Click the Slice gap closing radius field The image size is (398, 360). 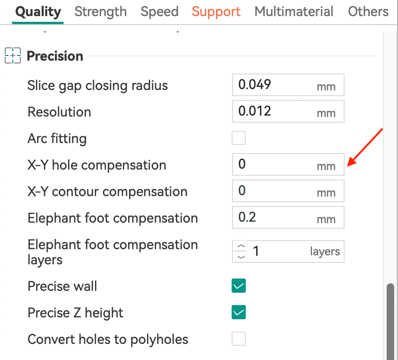point(274,85)
